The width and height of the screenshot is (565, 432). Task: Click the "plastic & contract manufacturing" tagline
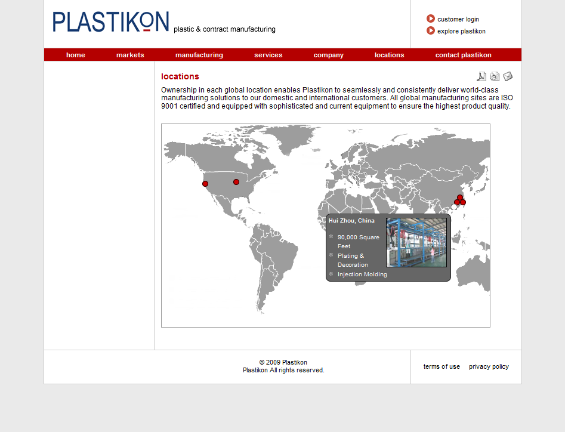click(224, 29)
